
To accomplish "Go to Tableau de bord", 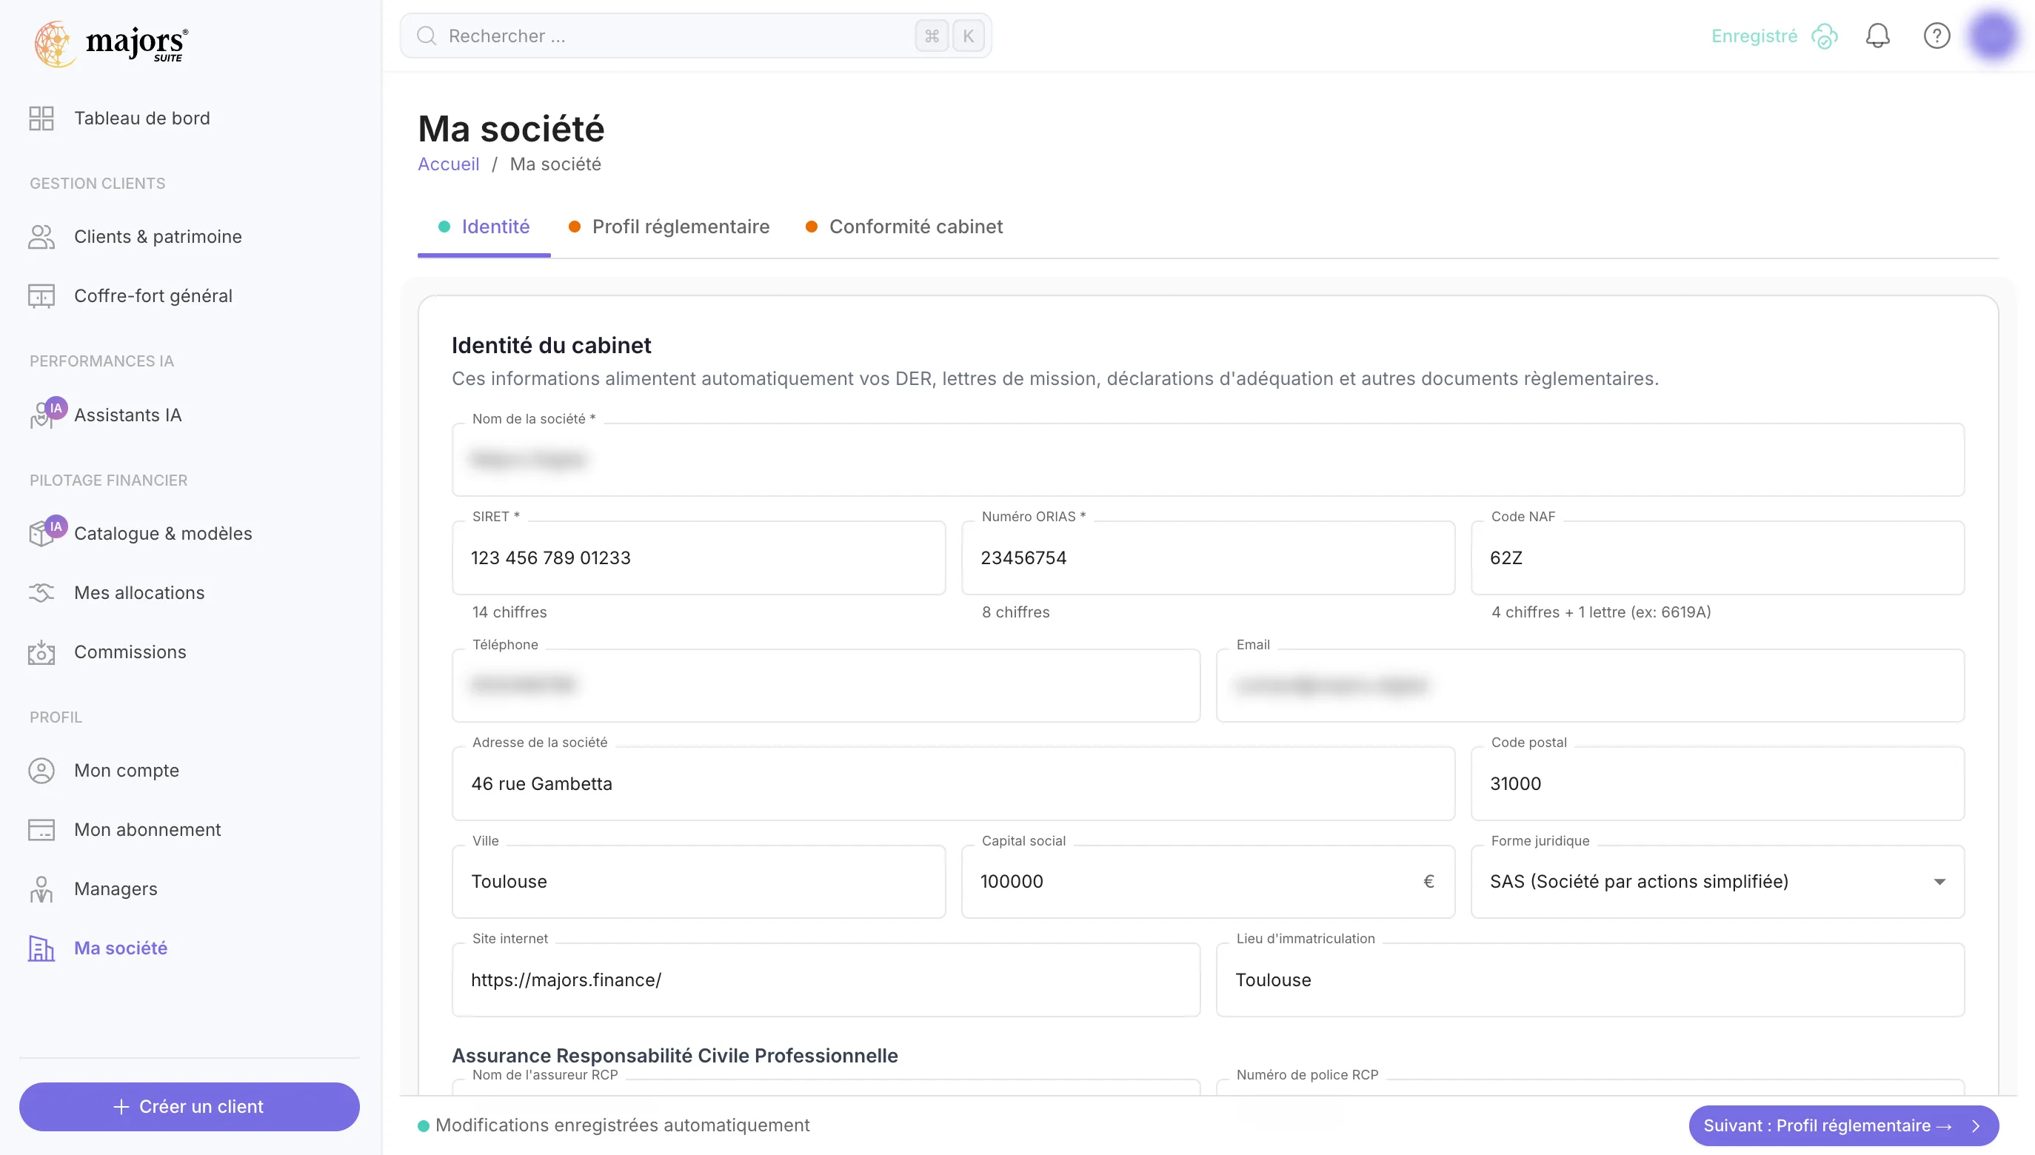I will point(142,118).
